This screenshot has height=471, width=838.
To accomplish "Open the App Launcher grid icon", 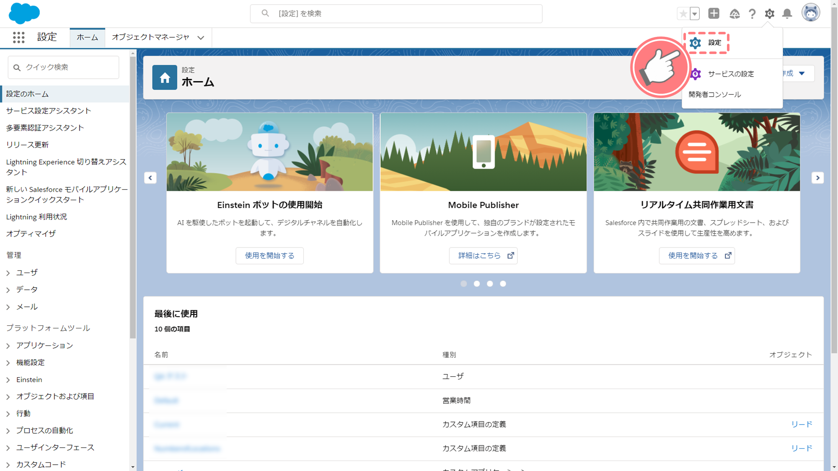I will tap(18, 37).
